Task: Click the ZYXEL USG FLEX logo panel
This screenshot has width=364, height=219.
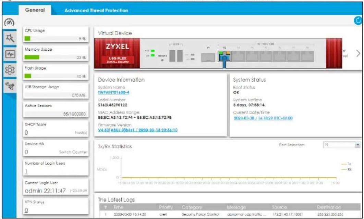Action: [117, 53]
